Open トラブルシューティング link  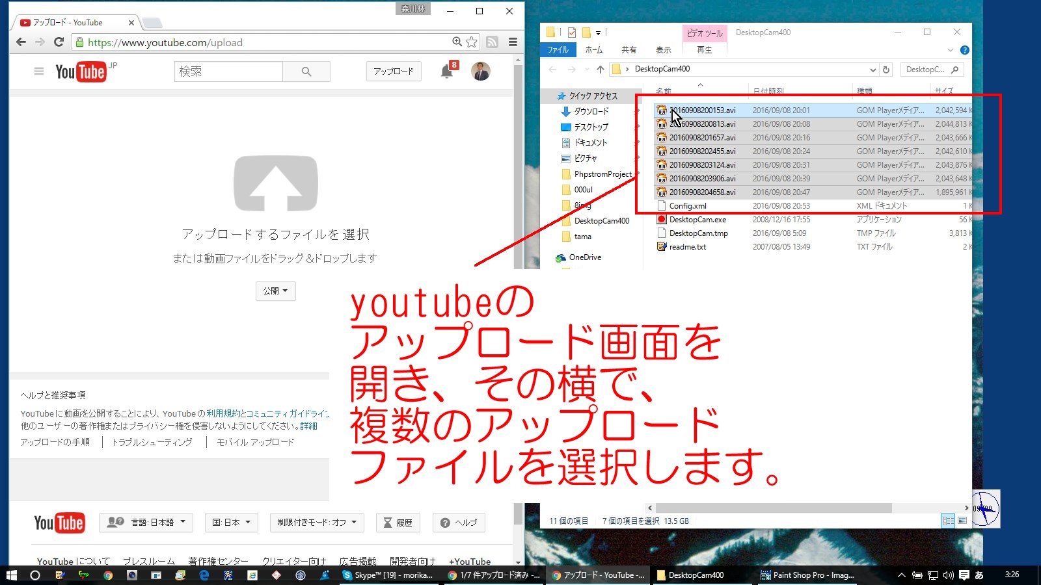[152, 442]
